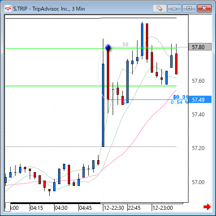Click the white box at the bottom-left corner
Image resolution: width=216 pixels, height=216 pixels.
click(x=8, y=207)
